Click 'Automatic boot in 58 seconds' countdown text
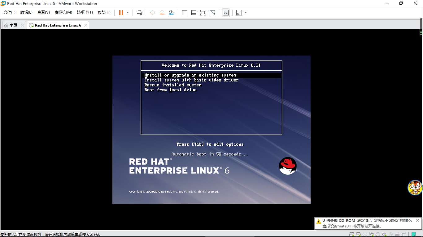Image resolution: width=423 pixels, height=237 pixels. point(210,154)
